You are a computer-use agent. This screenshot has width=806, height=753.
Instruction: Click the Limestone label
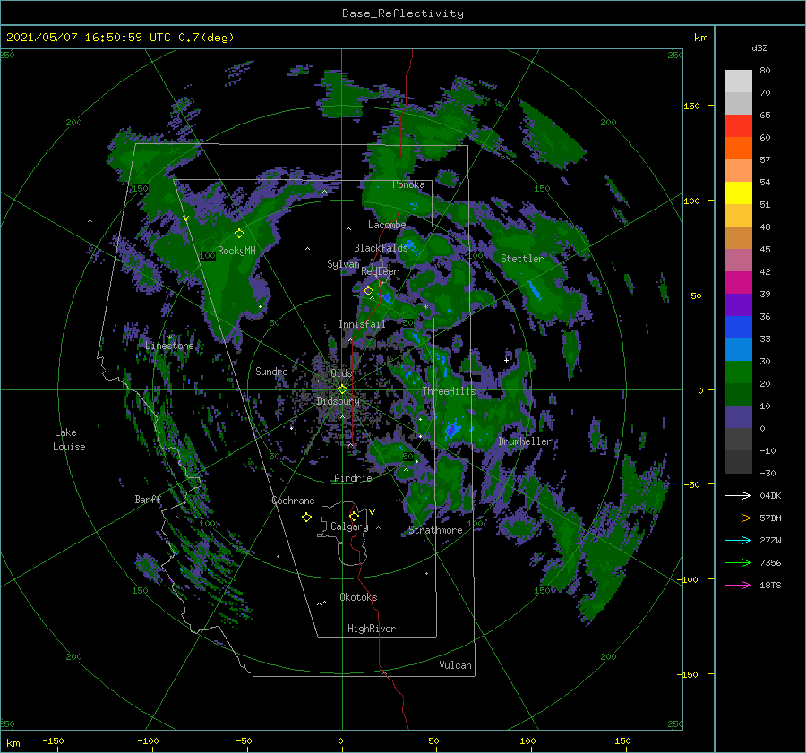point(169,346)
